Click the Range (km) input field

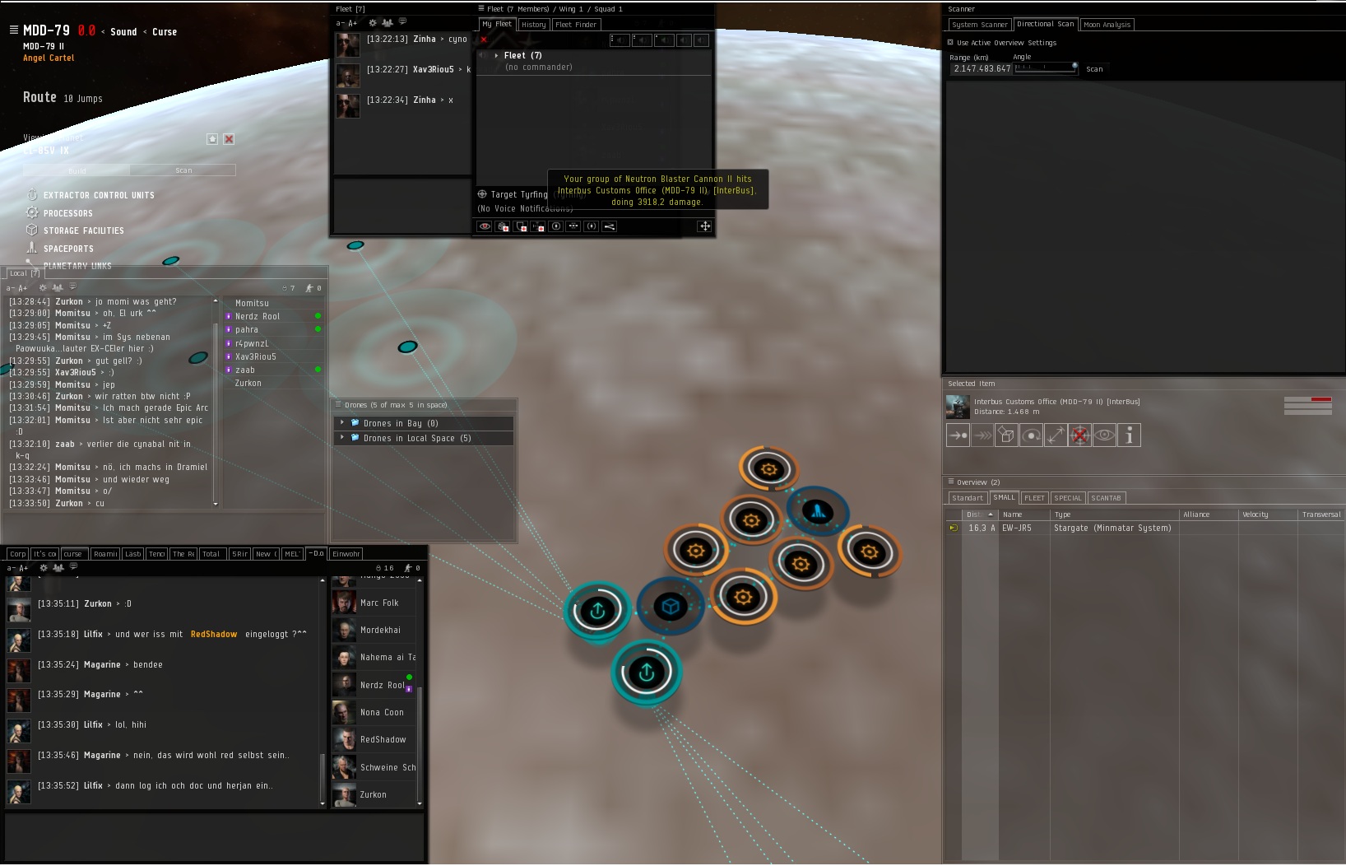click(x=981, y=69)
